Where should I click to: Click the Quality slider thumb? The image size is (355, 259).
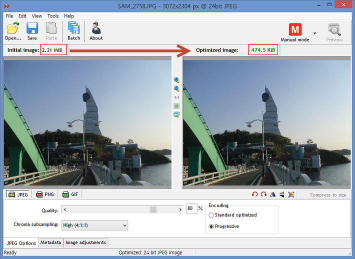click(x=153, y=209)
